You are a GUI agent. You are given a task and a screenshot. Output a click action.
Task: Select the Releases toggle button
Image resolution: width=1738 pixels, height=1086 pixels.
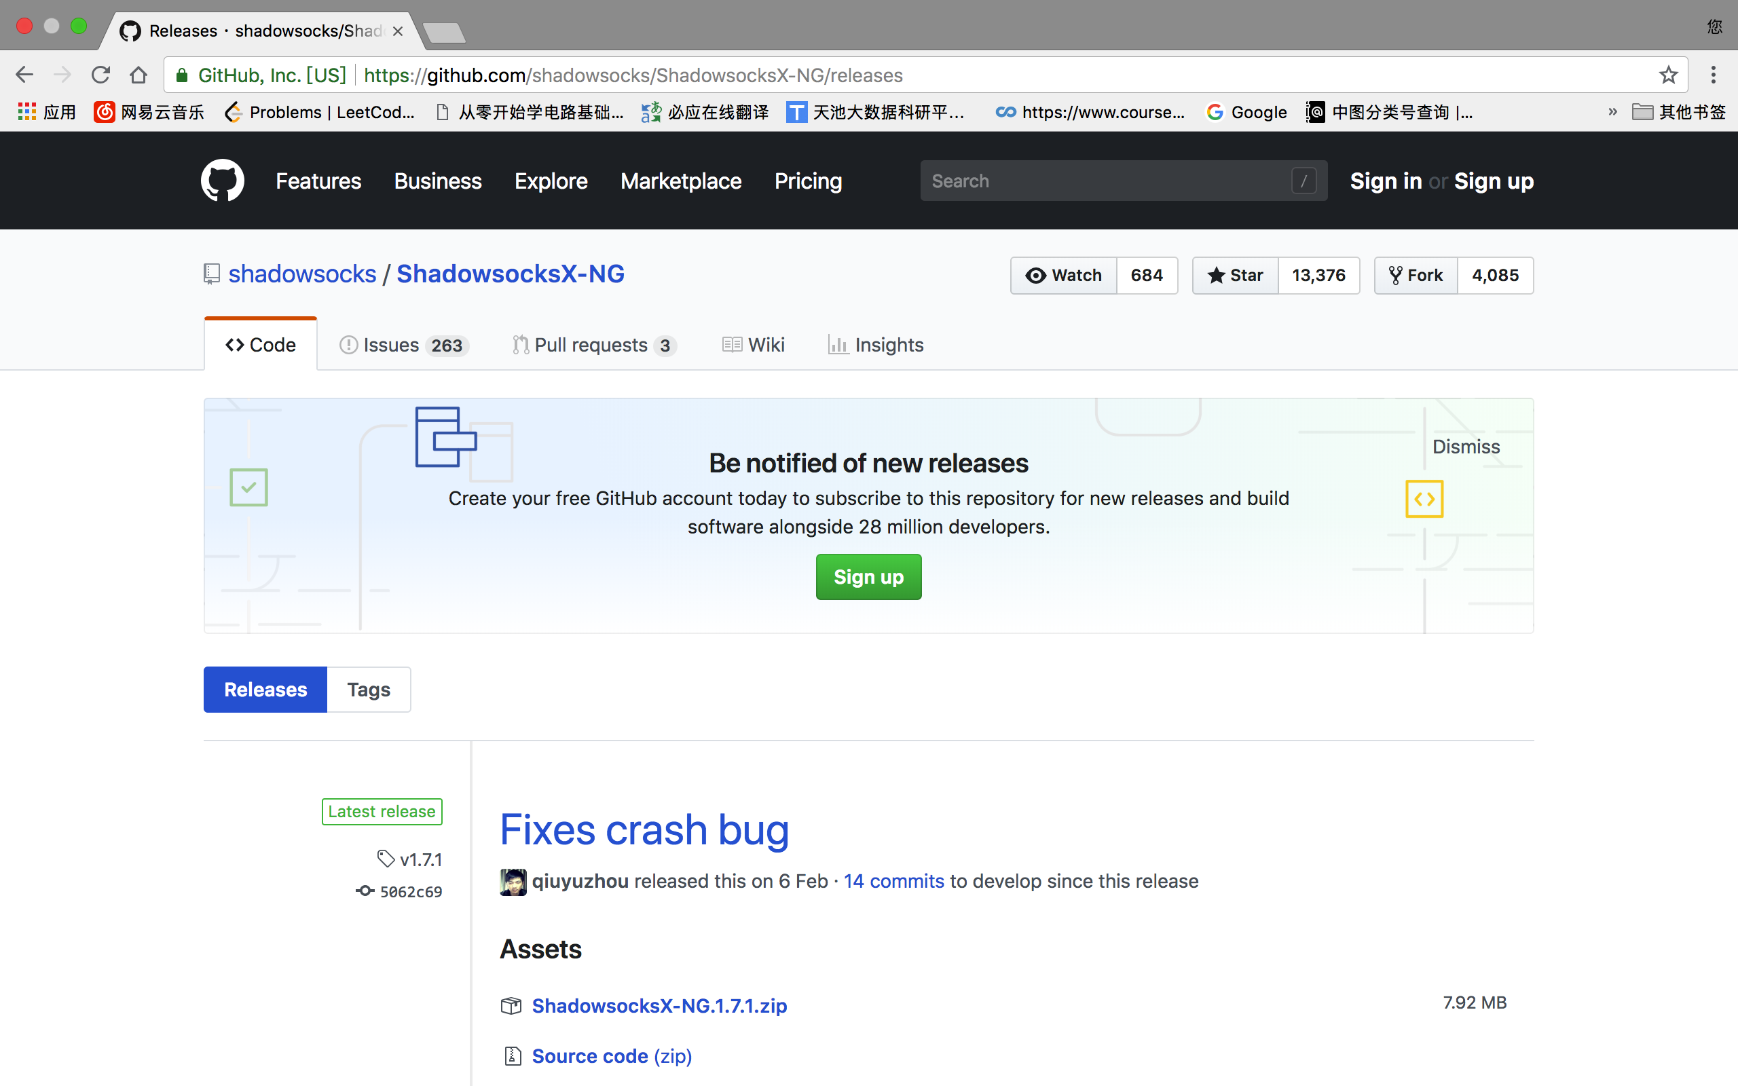pyautogui.click(x=265, y=690)
